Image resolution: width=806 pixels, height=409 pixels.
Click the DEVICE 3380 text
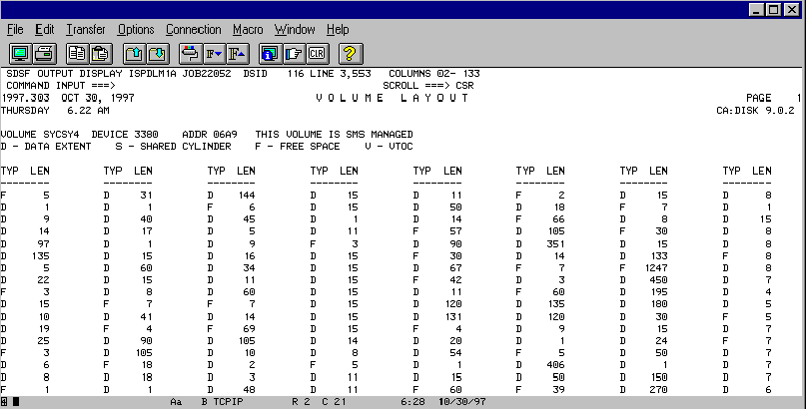(x=125, y=135)
